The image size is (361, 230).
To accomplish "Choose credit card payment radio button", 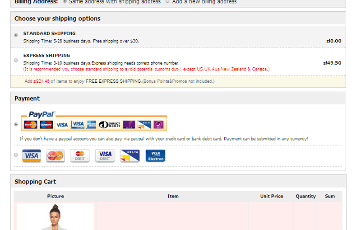I will pos(16,155).
